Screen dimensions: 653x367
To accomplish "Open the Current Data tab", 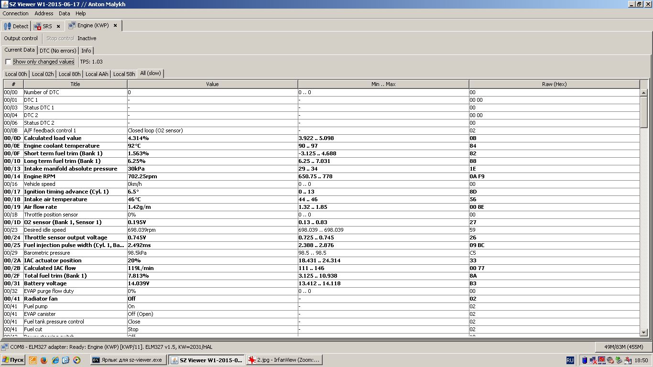I will click(x=20, y=50).
